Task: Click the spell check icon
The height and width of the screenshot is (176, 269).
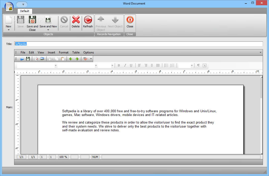Action: point(85,59)
